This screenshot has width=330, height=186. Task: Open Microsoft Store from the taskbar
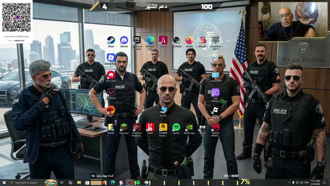(x=87, y=183)
